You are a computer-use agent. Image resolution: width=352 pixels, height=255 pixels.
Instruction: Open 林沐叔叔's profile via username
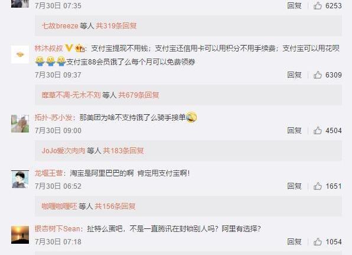[48, 48]
